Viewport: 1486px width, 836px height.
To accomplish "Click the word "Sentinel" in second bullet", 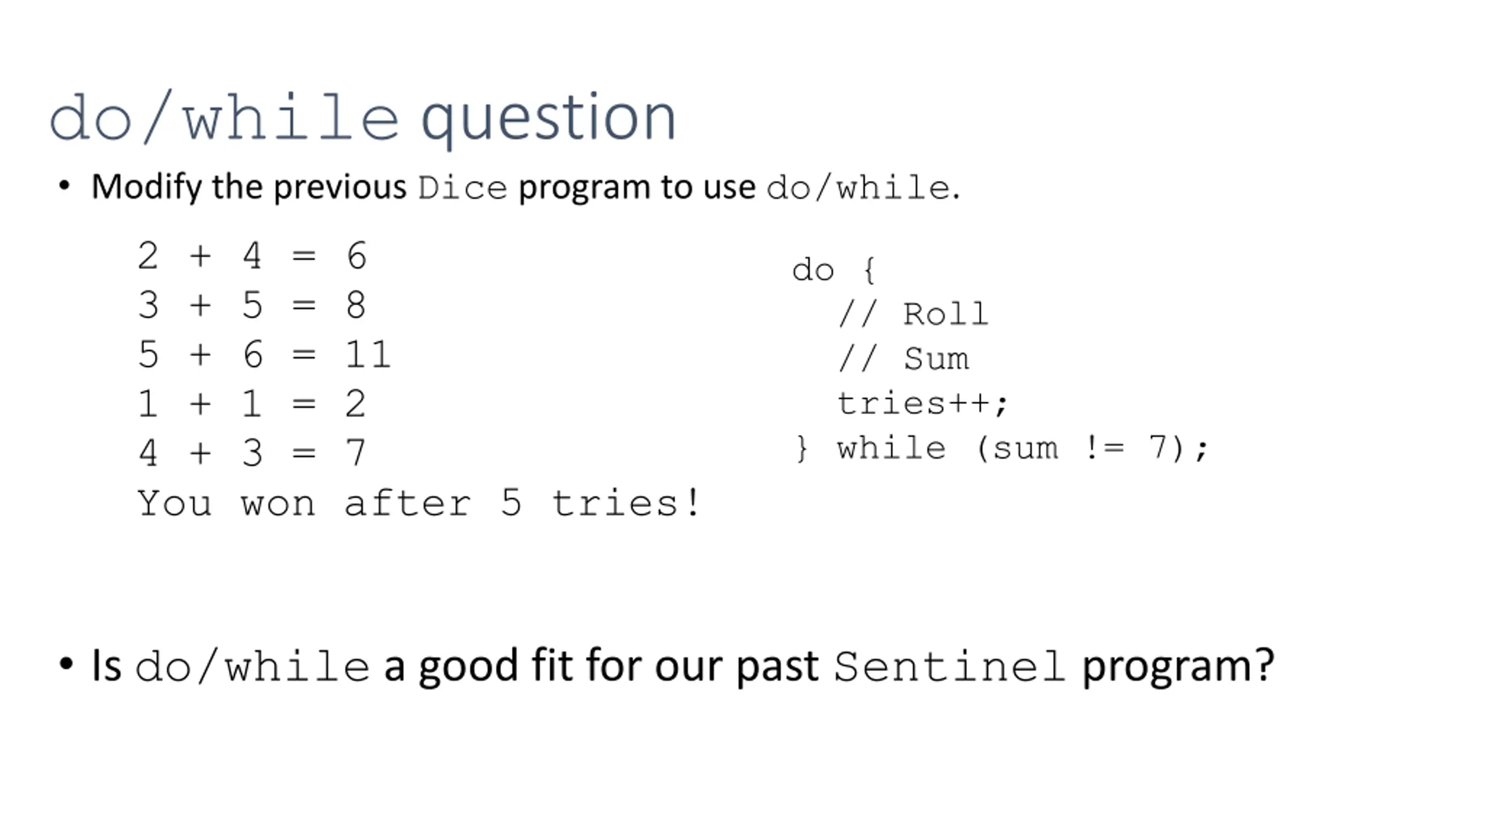I will [950, 666].
